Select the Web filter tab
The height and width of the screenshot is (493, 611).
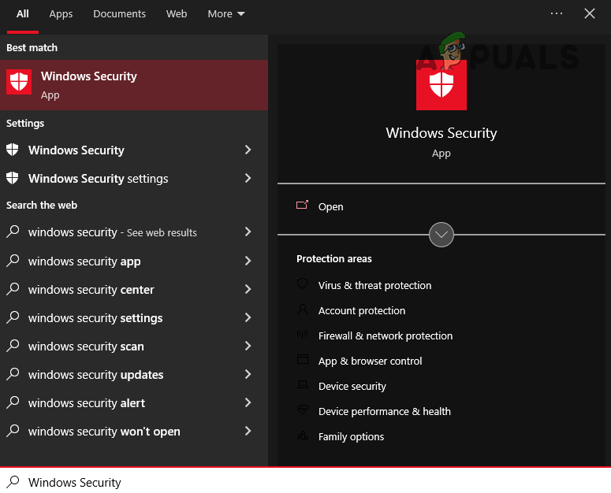[177, 14]
